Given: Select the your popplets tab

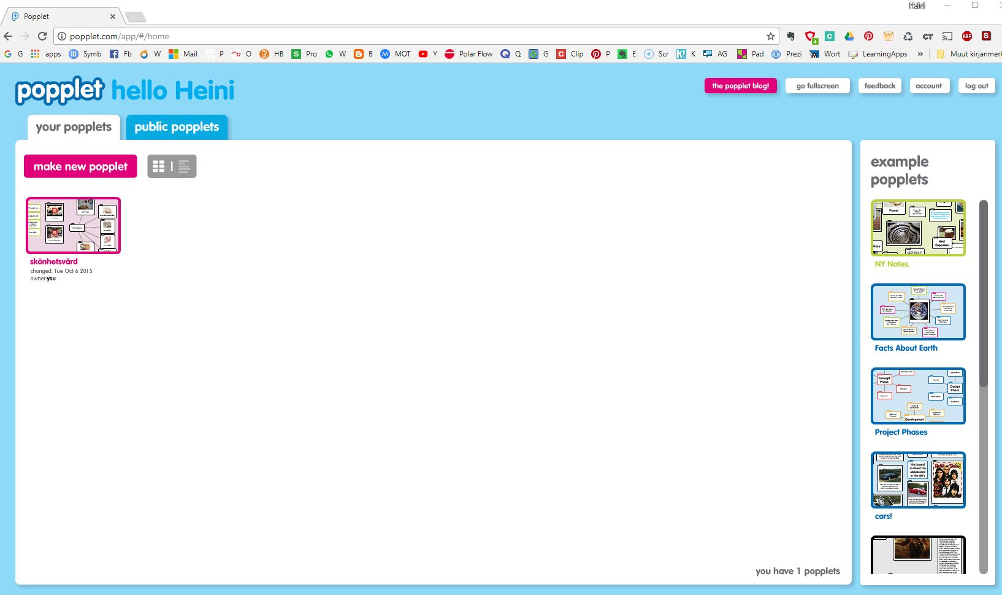Looking at the screenshot, I should [74, 127].
